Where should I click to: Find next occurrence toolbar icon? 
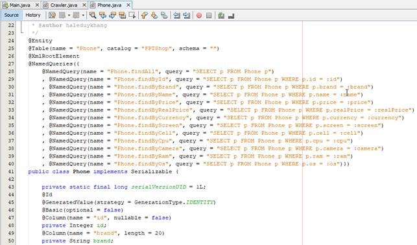[112, 16]
